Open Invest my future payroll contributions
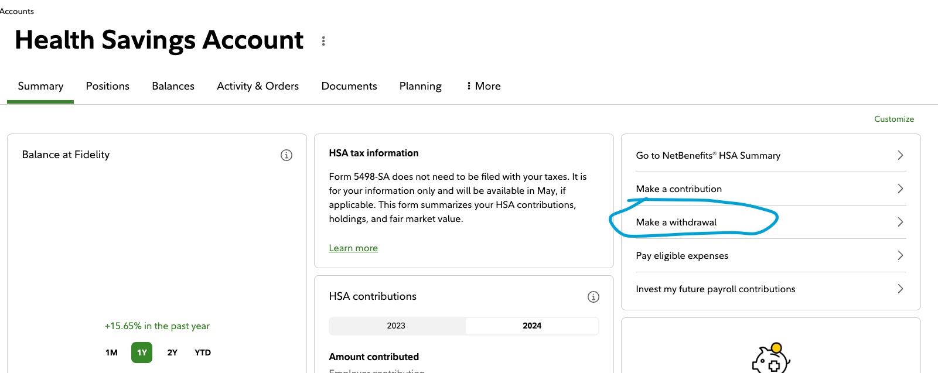 [x=770, y=289]
